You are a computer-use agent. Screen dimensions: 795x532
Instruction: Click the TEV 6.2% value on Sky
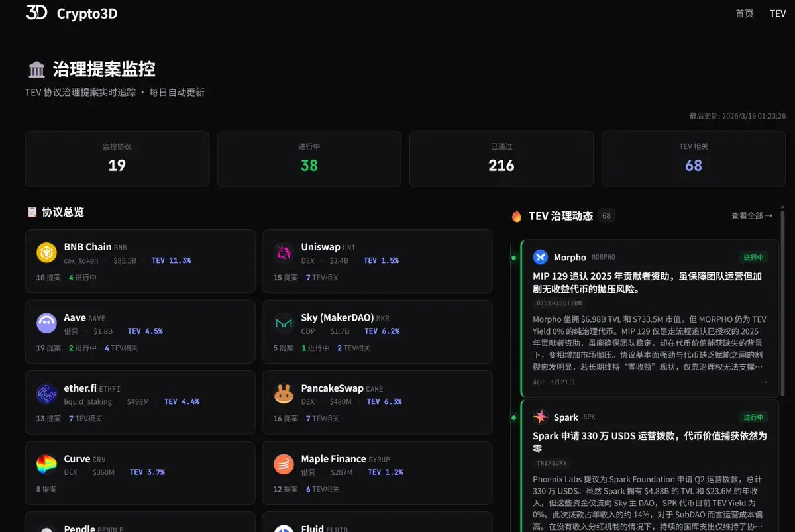(382, 331)
